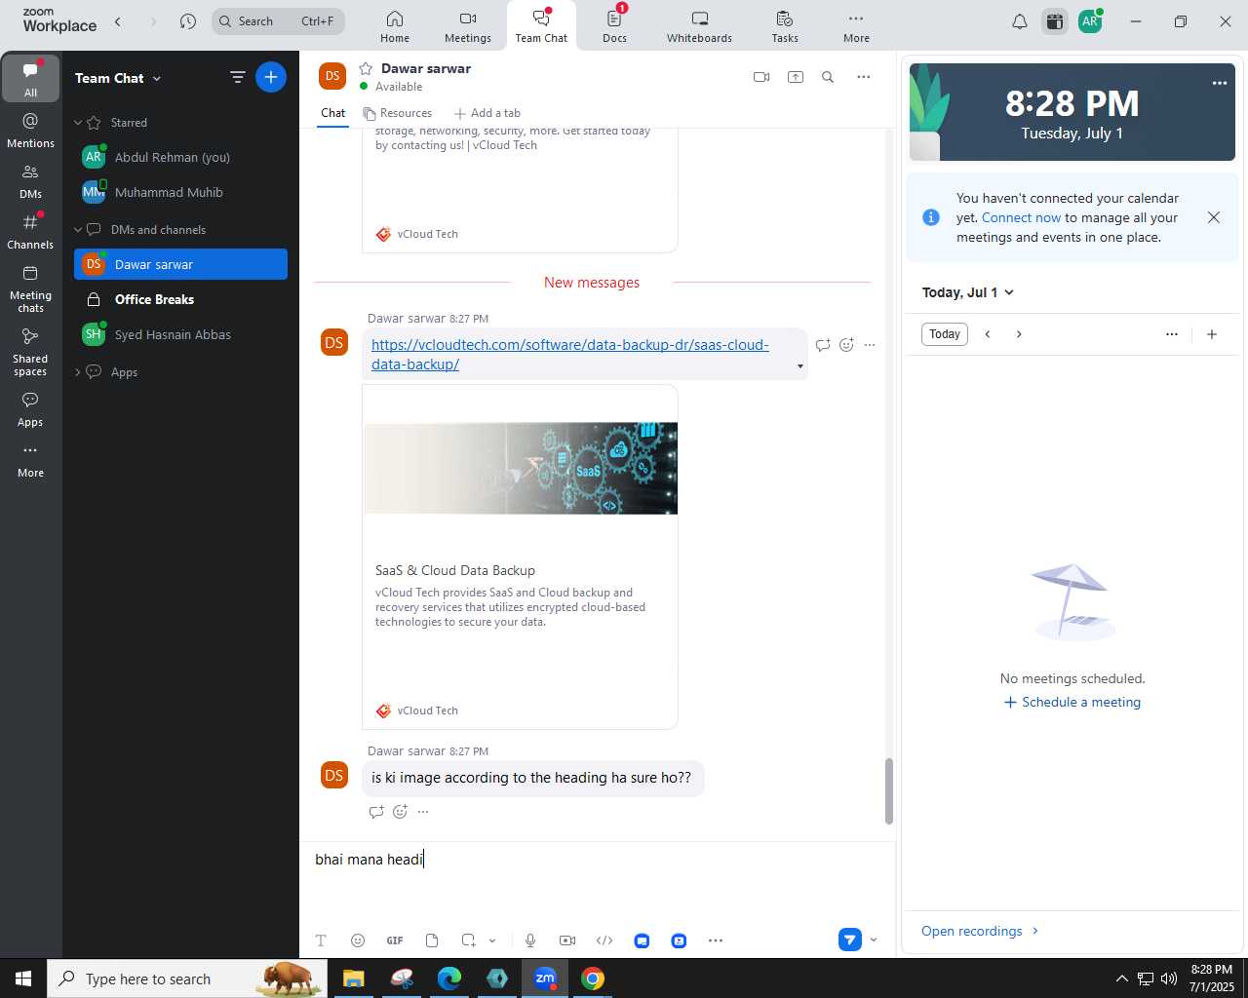Dismiss the calendar connection notice
The height and width of the screenshot is (998, 1248).
(x=1214, y=217)
